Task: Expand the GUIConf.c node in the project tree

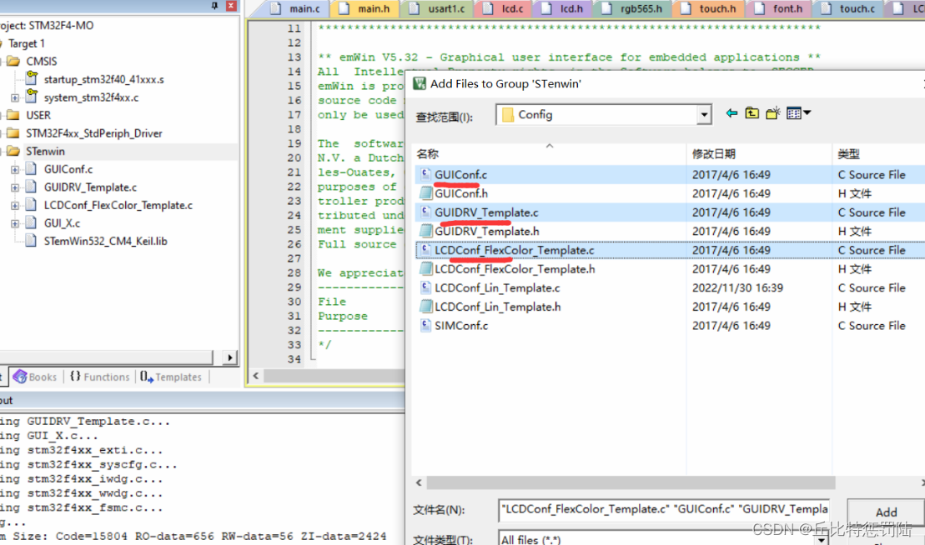Action: [15, 170]
